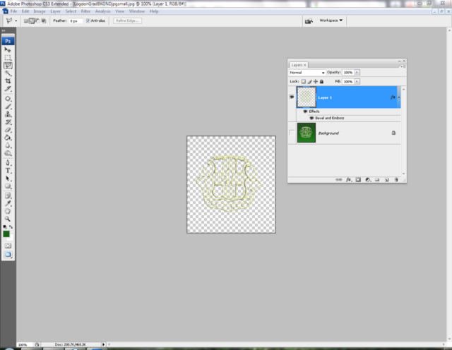Open the adjustment layer menu icon
452x350 pixels.
[x=368, y=180]
